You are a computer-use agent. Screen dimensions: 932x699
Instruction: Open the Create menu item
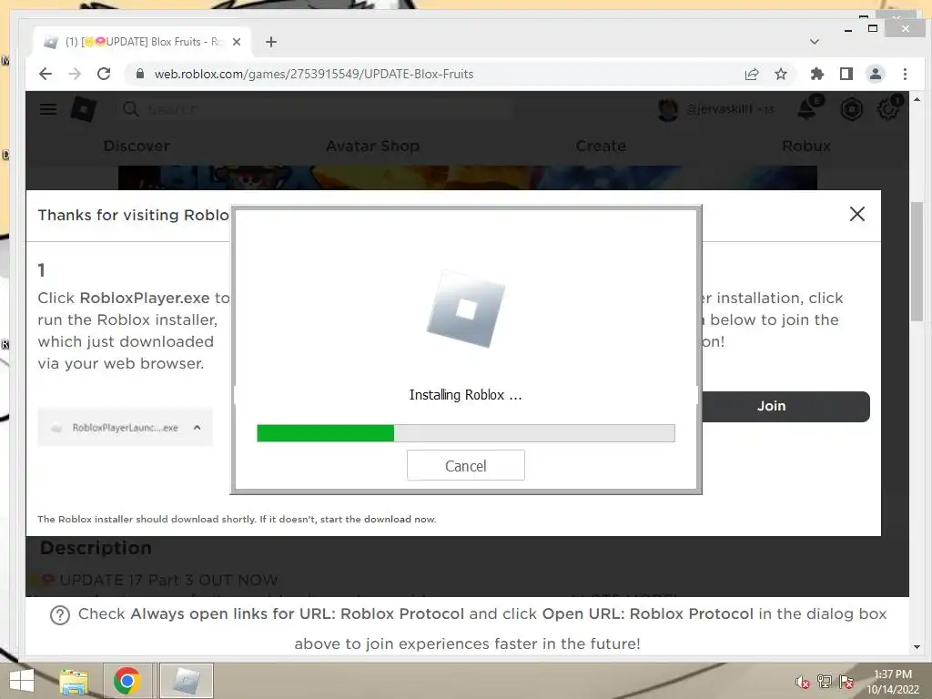point(601,146)
